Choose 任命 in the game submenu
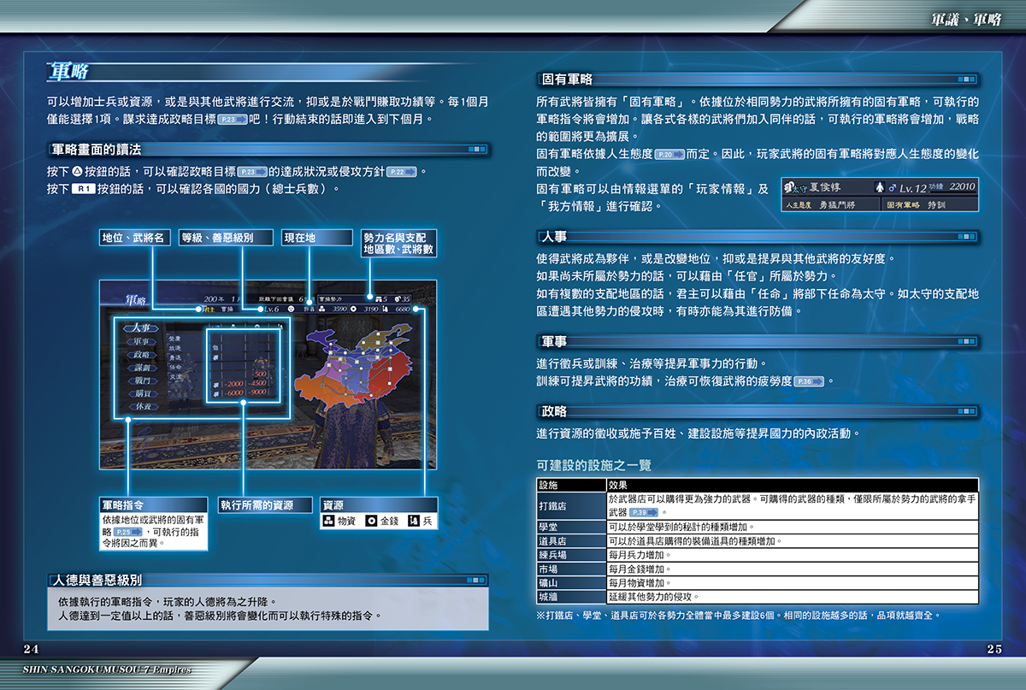 coord(175,367)
